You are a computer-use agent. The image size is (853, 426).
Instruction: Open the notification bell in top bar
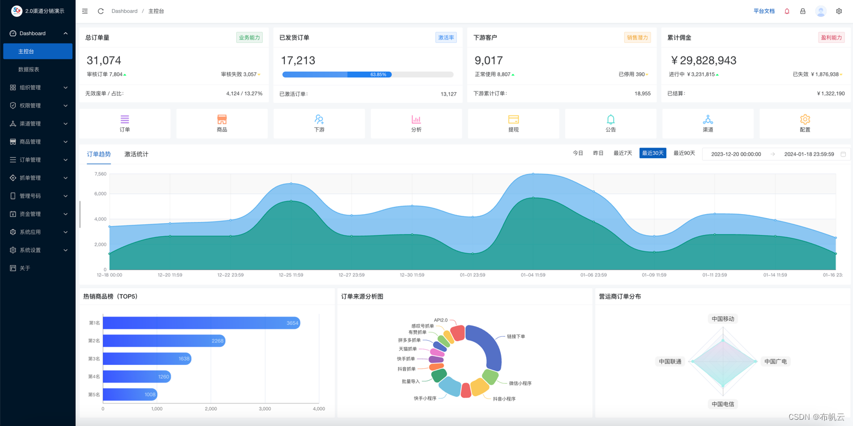787,11
